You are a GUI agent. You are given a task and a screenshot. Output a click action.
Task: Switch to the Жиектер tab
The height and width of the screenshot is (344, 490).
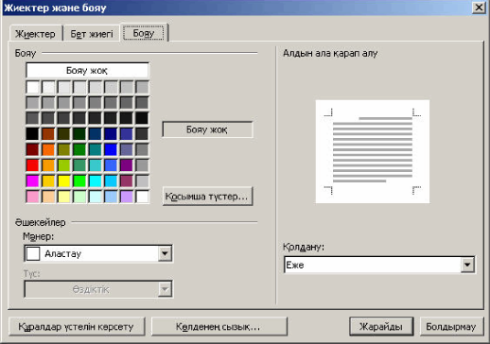coord(35,33)
